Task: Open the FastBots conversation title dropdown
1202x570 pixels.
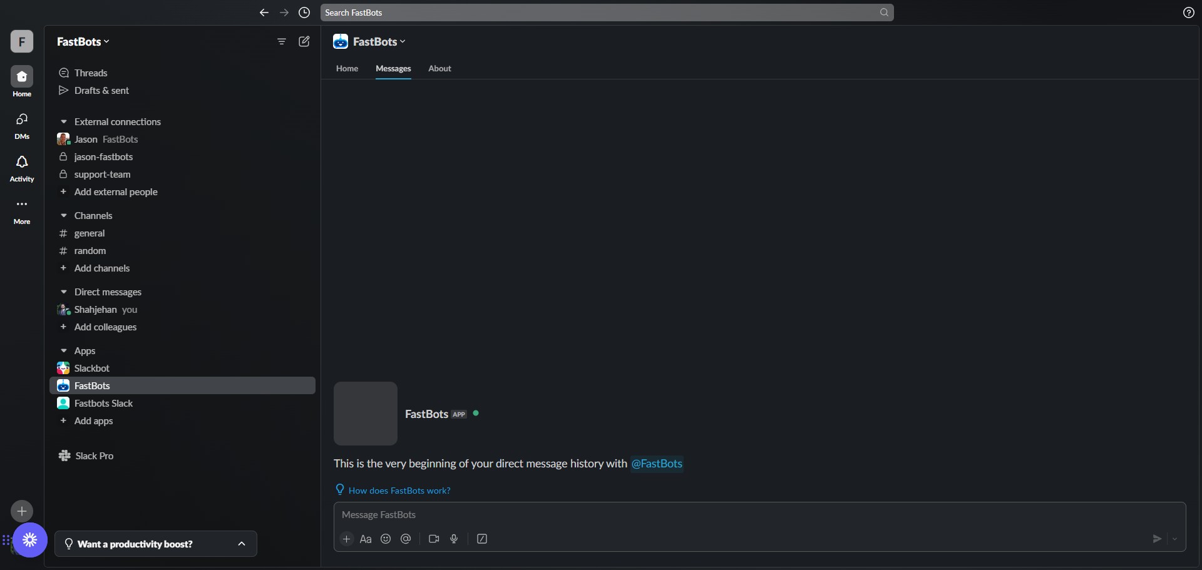Action: click(379, 41)
